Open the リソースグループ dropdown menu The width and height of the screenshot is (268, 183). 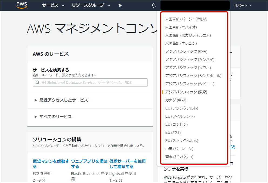tap(91, 5)
